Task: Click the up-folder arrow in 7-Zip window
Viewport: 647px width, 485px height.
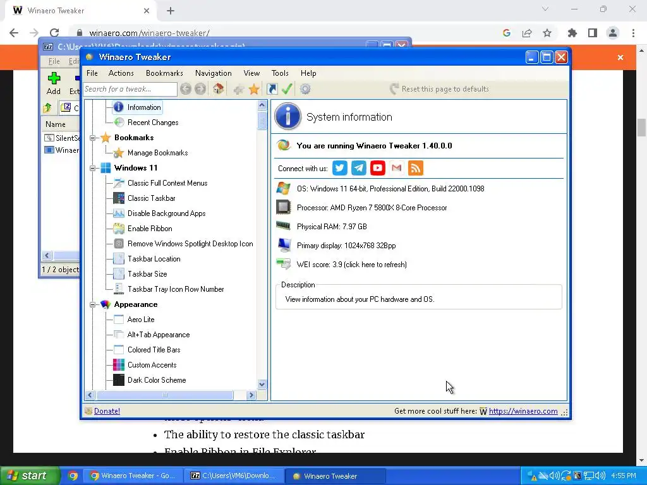Action: pyautogui.click(x=47, y=107)
